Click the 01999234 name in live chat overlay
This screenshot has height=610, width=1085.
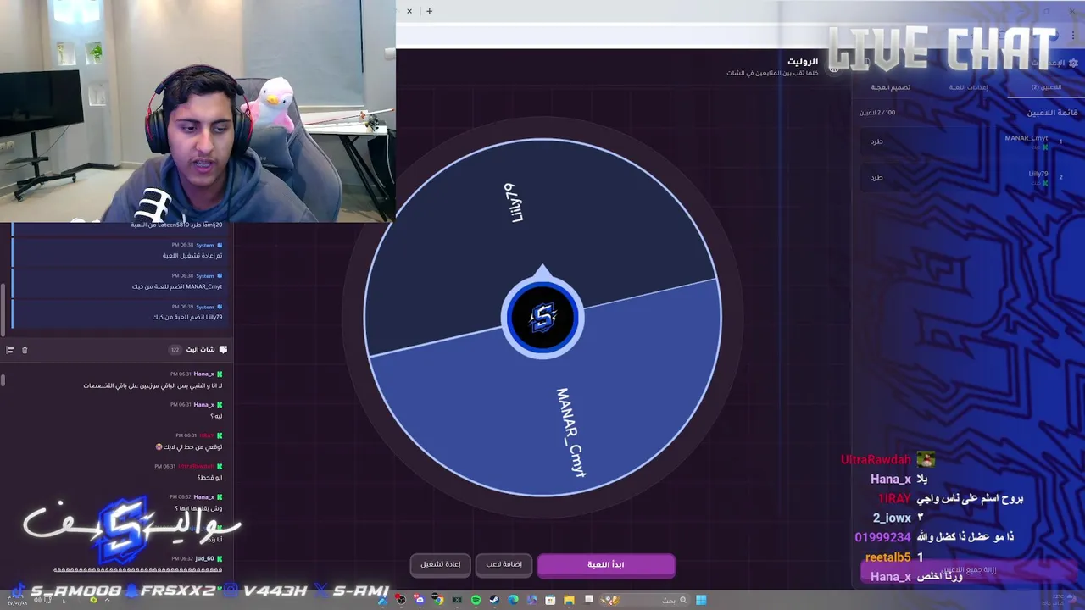(882, 537)
